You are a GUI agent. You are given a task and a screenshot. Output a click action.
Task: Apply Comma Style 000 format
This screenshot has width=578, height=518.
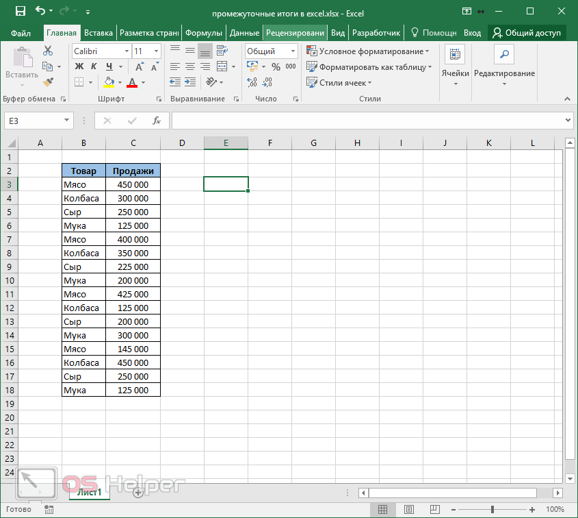(291, 66)
